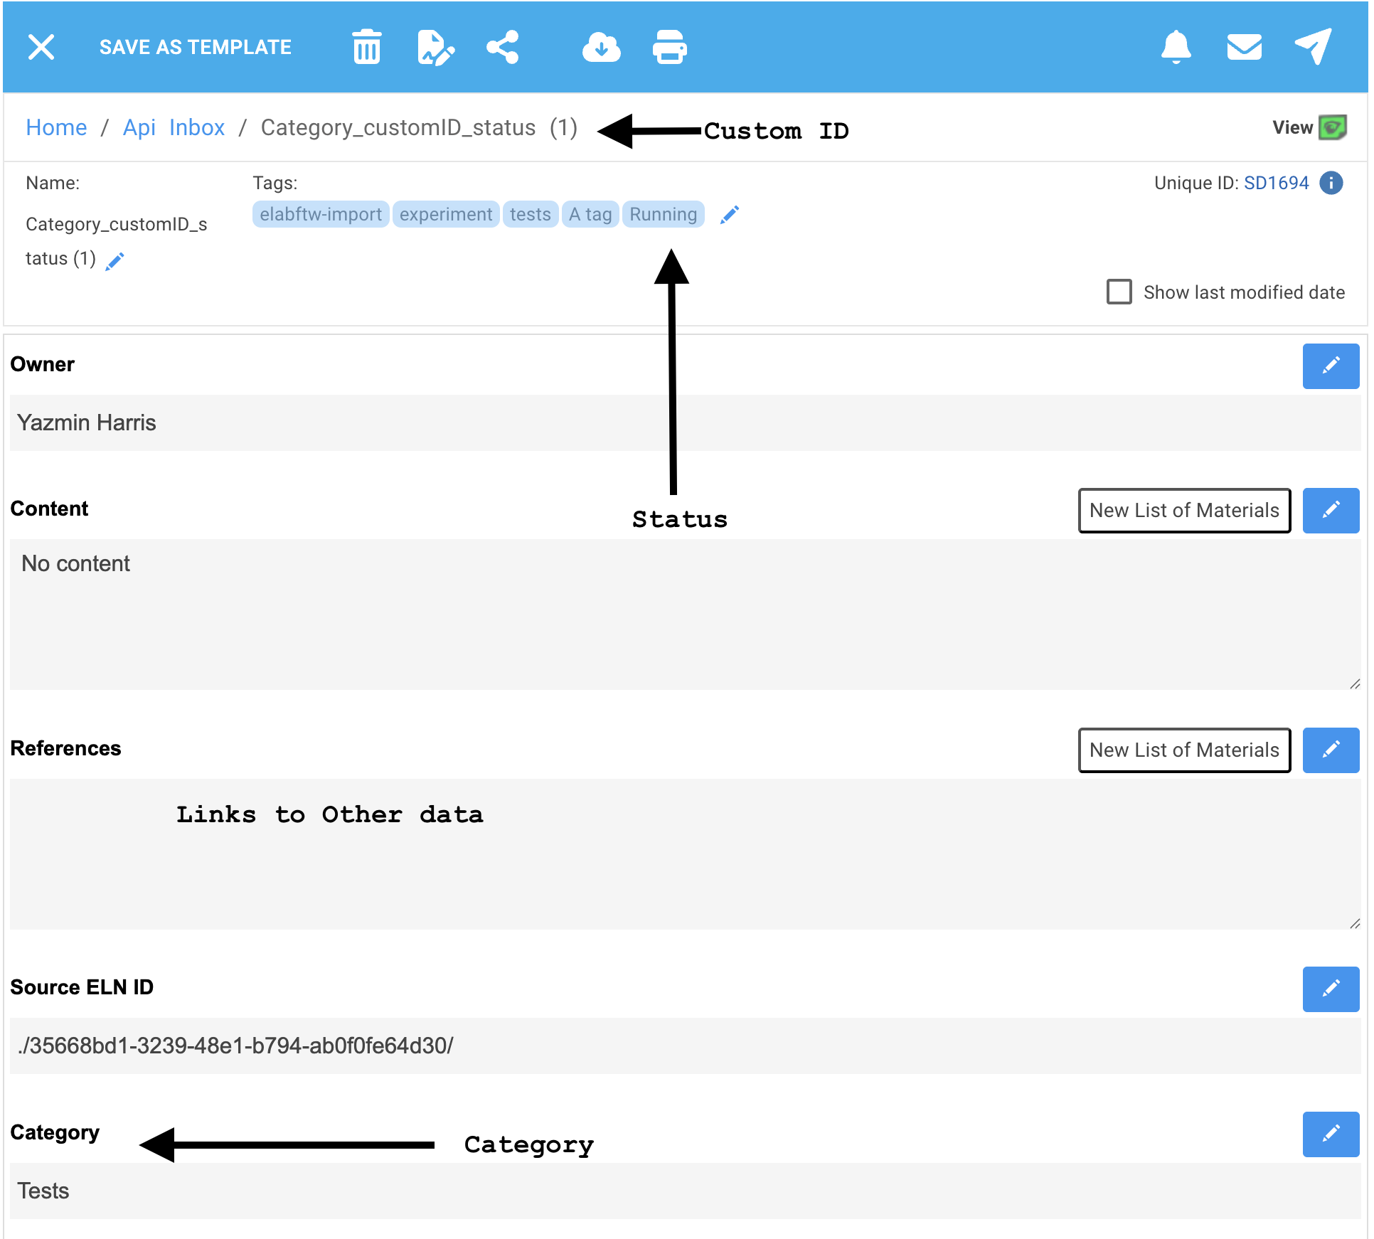Open the Api Inbox breadcrumb link
Screen dimensions: 1374x1239
pyautogui.click(x=174, y=128)
